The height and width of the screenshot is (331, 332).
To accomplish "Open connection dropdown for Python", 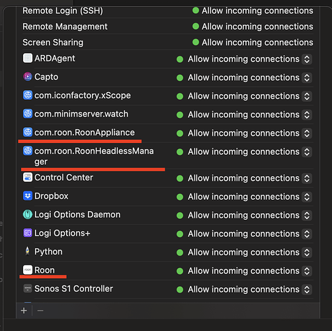I will pyautogui.click(x=307, y=252).
